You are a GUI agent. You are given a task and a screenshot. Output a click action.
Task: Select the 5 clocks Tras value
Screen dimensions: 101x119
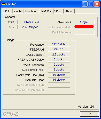[59, 69]
